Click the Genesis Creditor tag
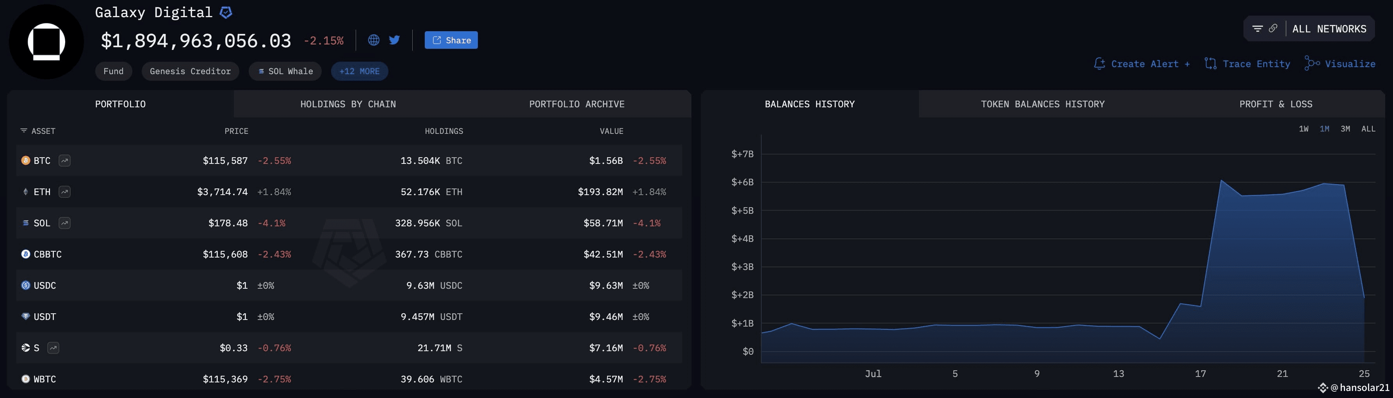 (x=191, y=71)
